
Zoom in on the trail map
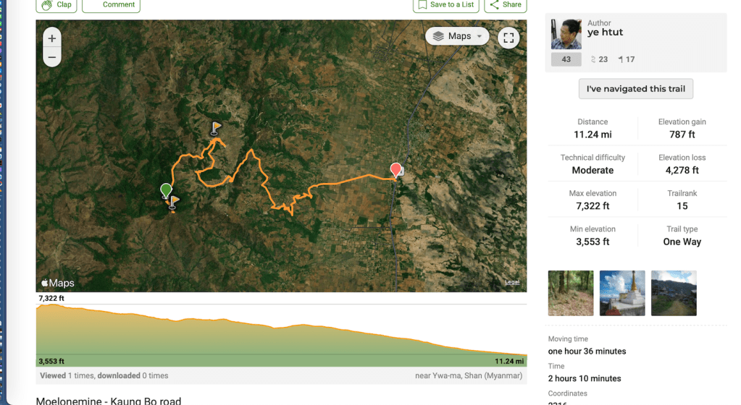click(52, 38)
